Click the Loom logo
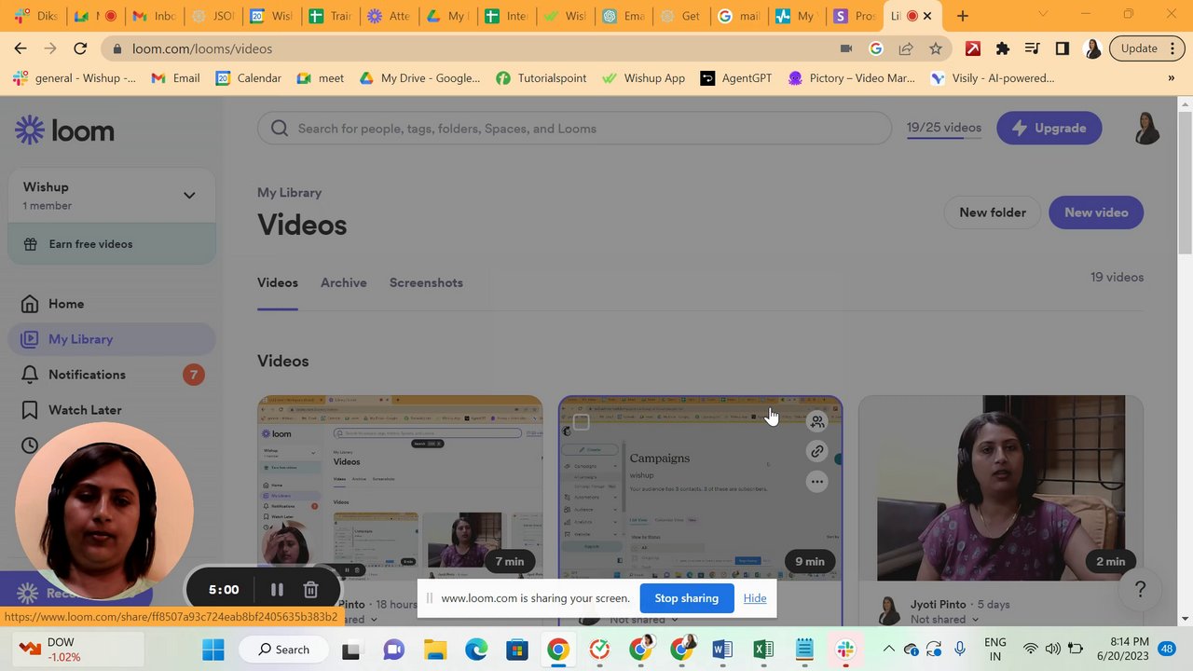This screenshot has width=1193, height=671. point(64,130)
